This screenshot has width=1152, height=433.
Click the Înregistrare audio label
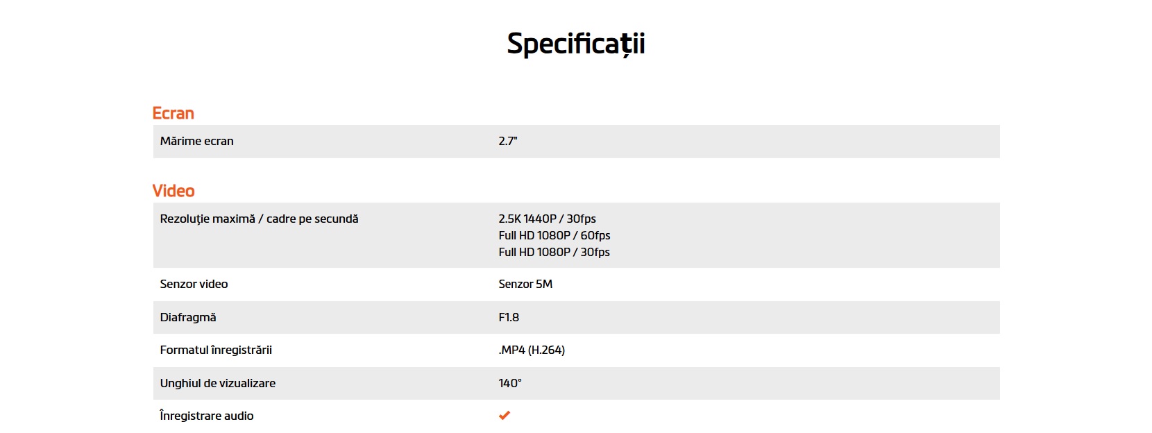(x=206, y=416)
